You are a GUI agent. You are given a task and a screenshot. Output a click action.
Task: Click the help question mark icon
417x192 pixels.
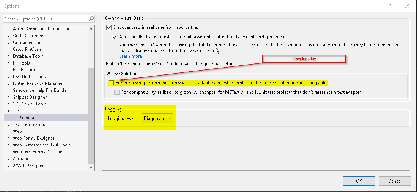(390, 6)
